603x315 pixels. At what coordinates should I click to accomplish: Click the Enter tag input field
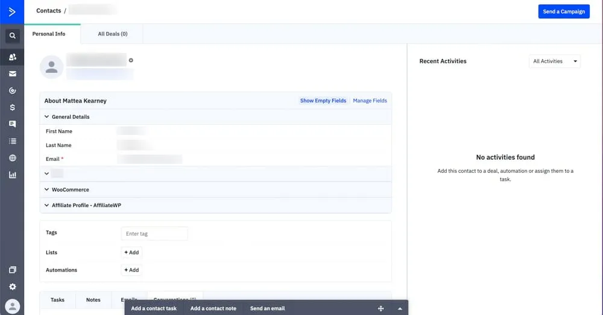[154, 234]
